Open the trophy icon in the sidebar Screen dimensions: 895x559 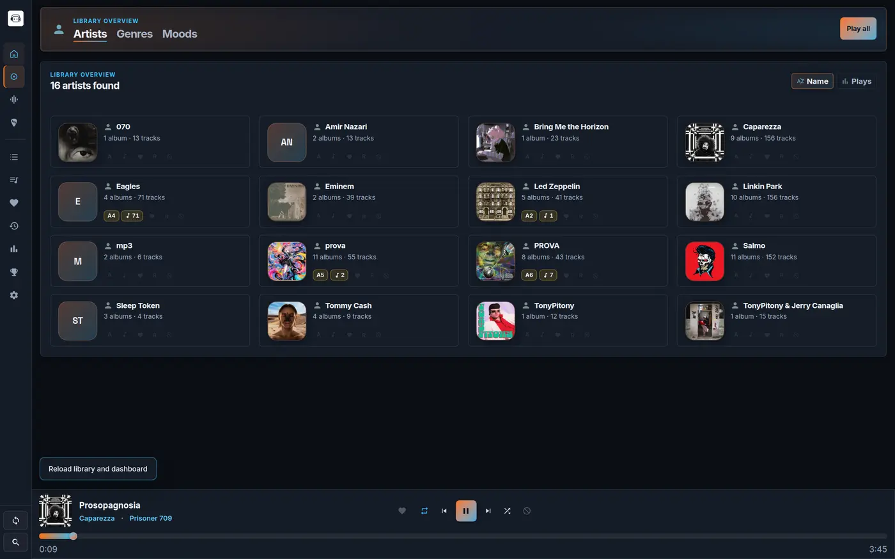coord(14,272)
